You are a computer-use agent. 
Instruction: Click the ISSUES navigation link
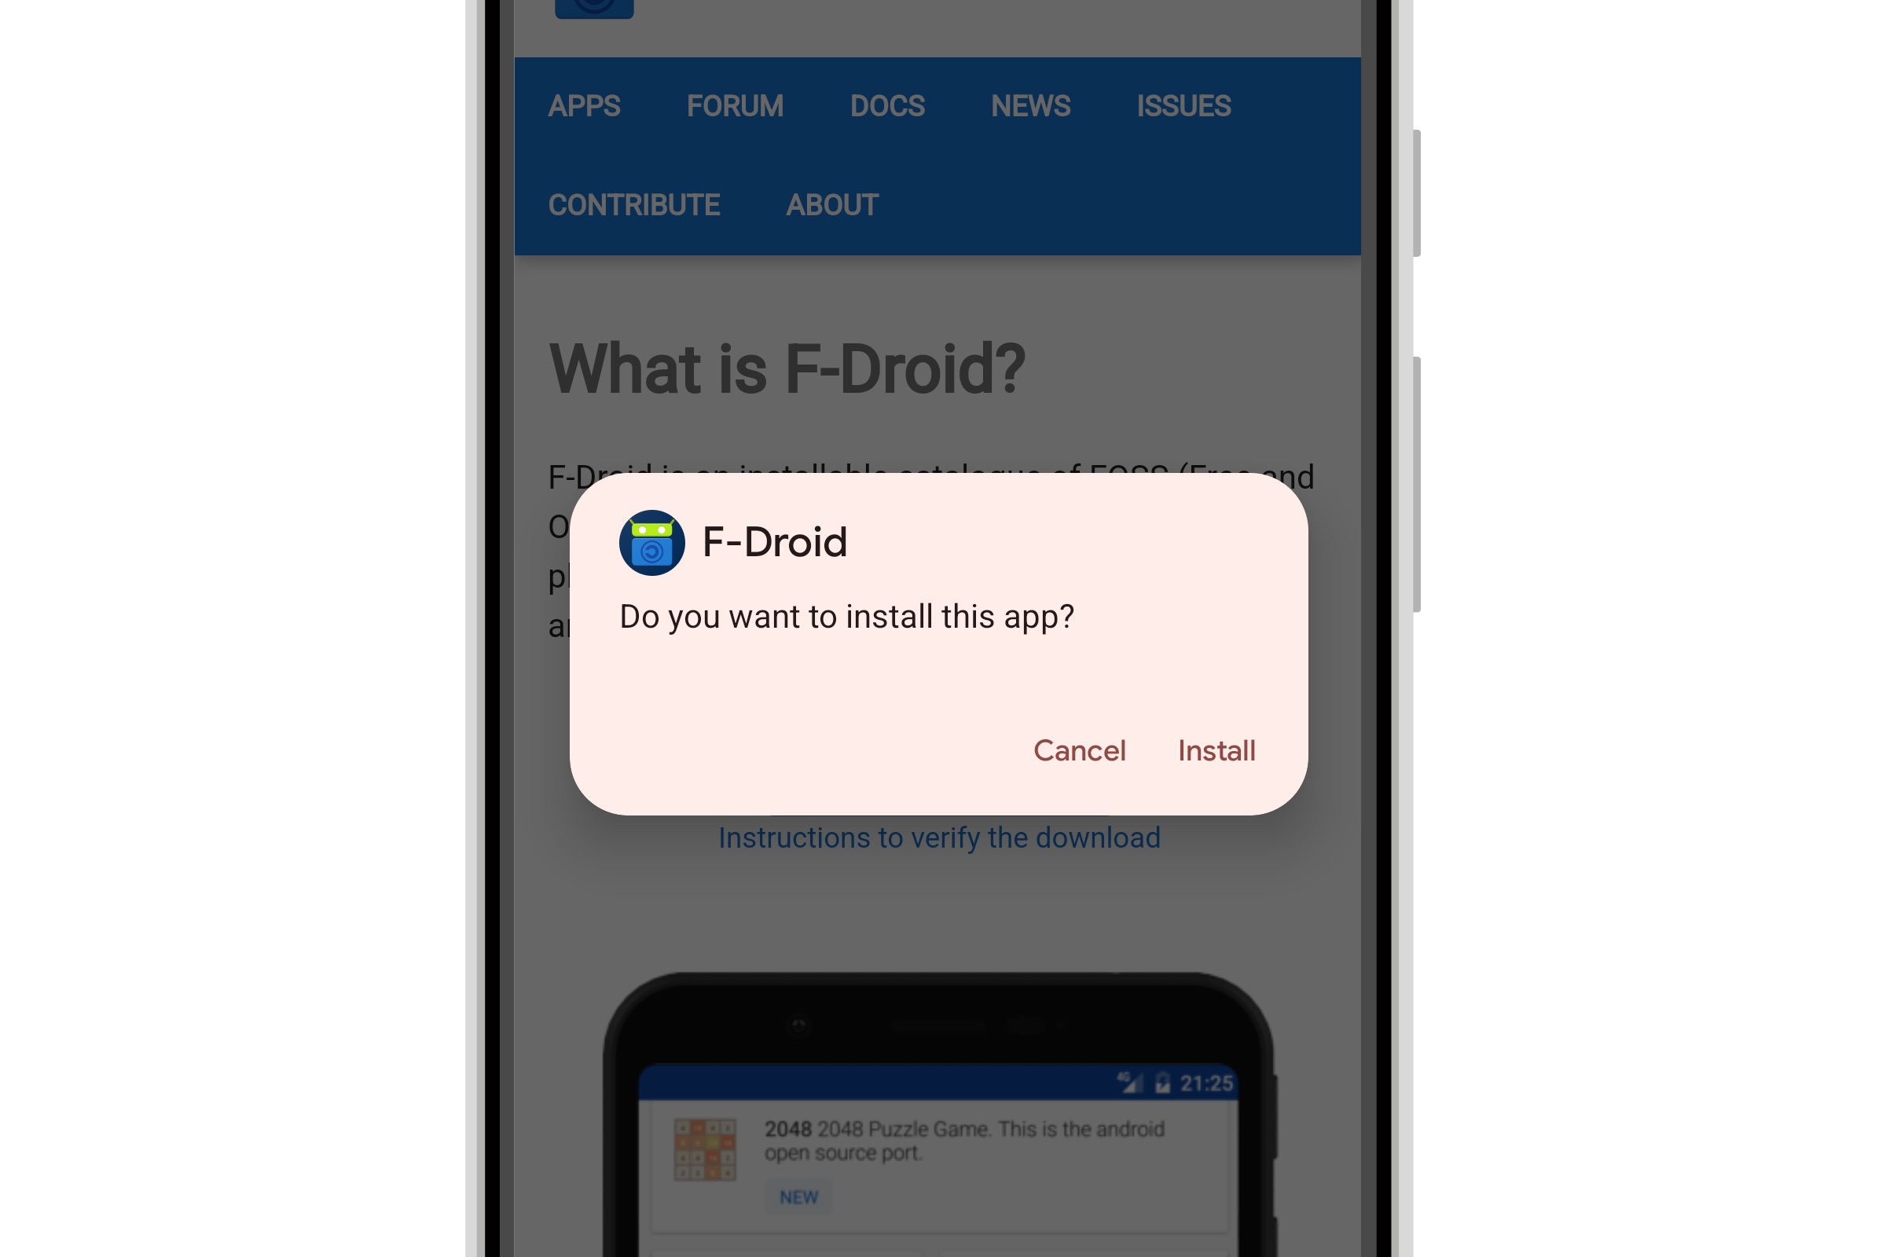(1183, 105)
